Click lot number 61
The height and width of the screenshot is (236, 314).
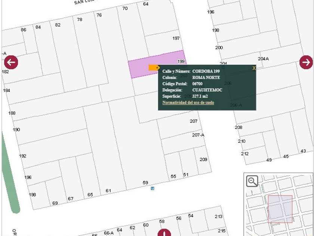click(x=108, y=191)
